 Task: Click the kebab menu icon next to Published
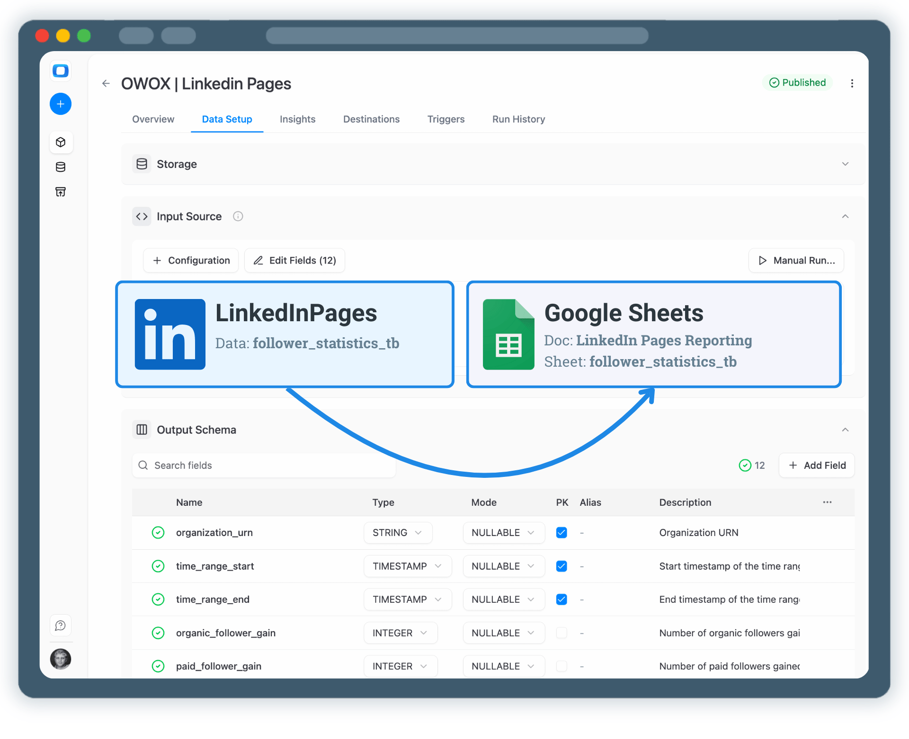tap(852, 83)
